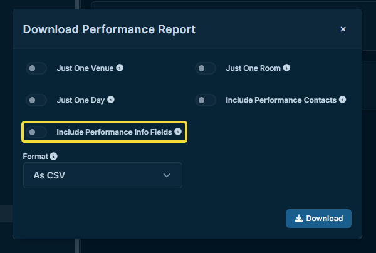Turn on Just One Day switch
The height and width of the screenshot is (253, 376).
[36, 100]
